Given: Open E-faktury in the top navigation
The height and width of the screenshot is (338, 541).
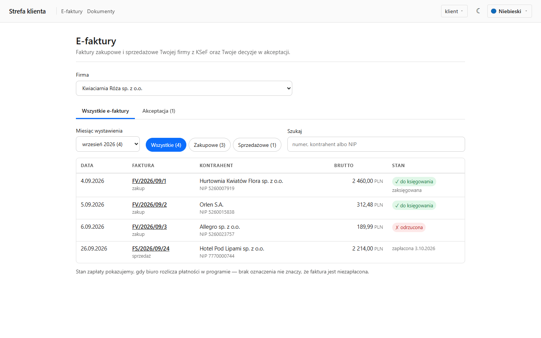Looking at the screenshot, I should click(x=72, y=11).
